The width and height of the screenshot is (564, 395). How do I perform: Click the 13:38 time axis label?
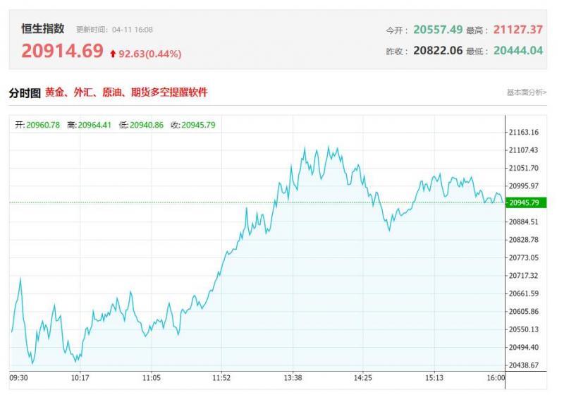pos(293,378)
